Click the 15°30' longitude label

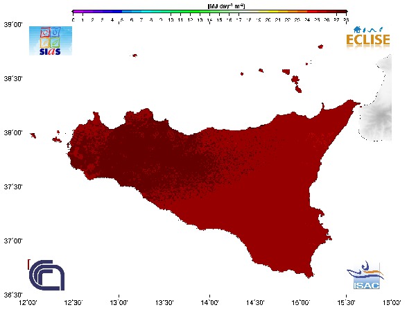pyautogui.click(x=346, y=302)
